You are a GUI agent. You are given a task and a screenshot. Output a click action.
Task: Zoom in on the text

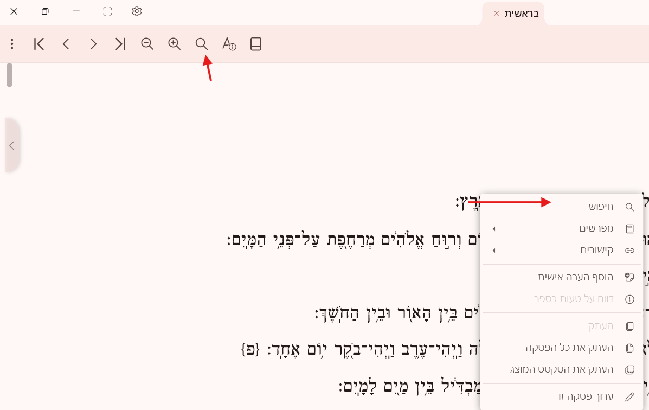[174, 44]
